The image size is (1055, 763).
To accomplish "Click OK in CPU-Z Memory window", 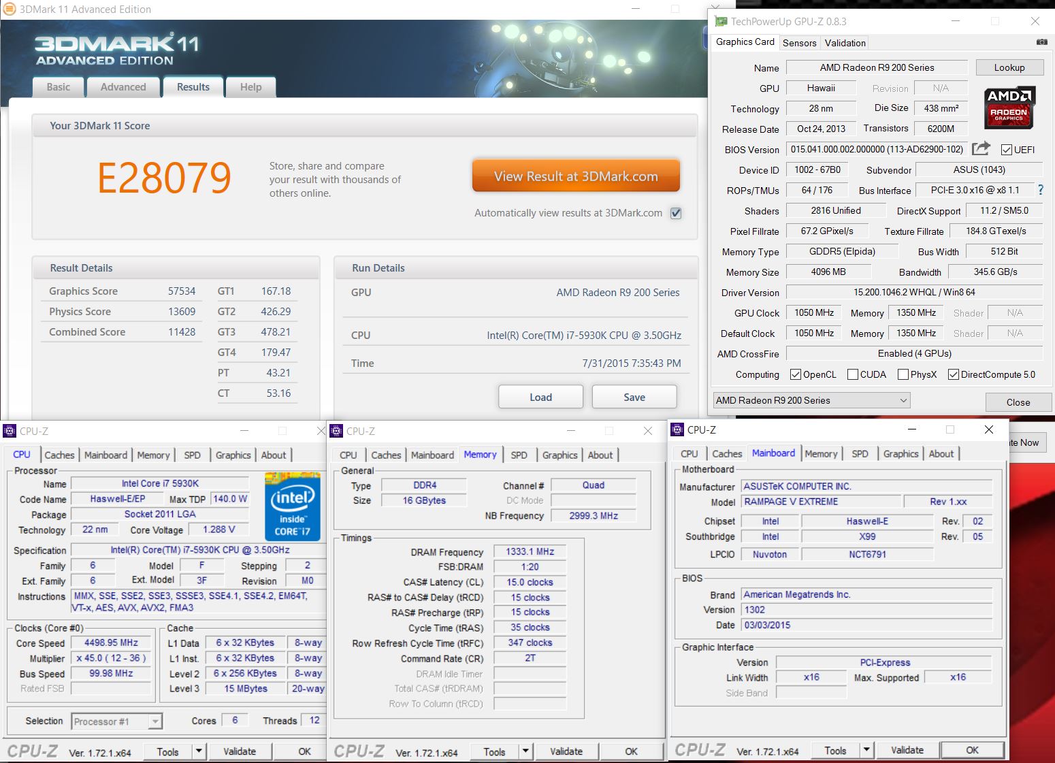I will 631,751.
